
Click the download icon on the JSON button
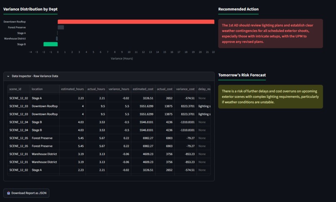click(x=9, y=193)
